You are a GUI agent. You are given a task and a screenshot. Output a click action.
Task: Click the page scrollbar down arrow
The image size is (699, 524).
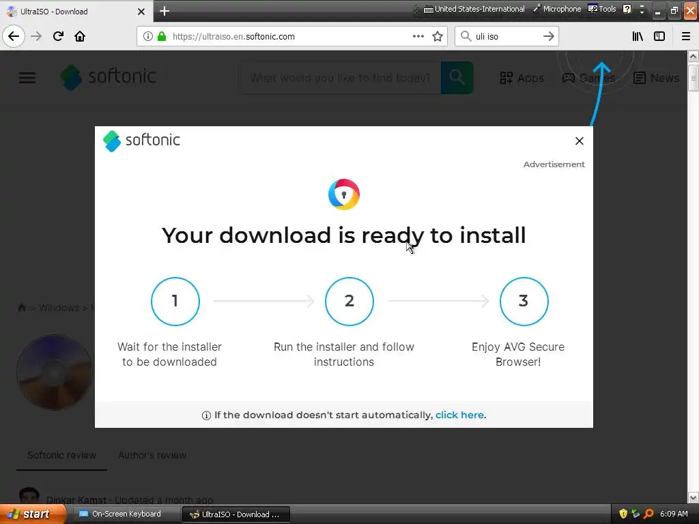[x=693, y=497]
